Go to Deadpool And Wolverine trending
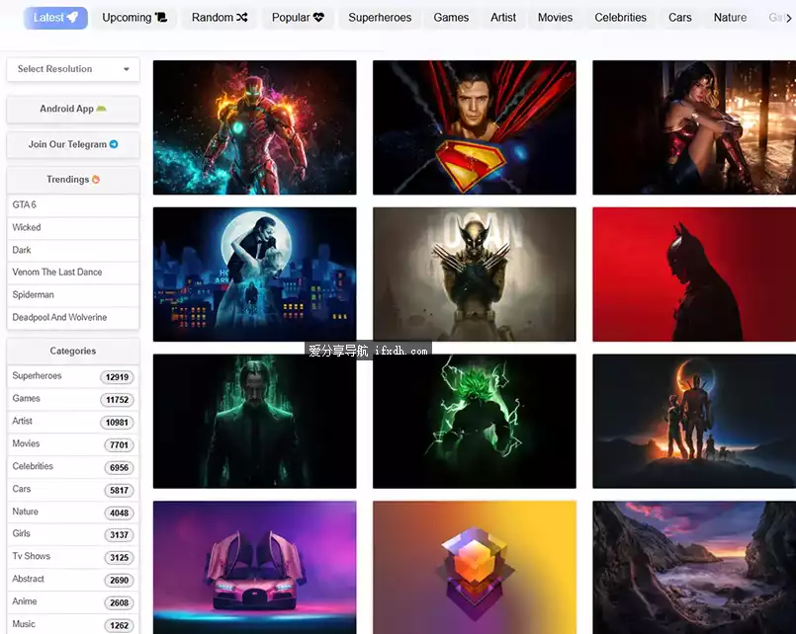Viewport: 796px width, 634px height. tap(59, 317)
